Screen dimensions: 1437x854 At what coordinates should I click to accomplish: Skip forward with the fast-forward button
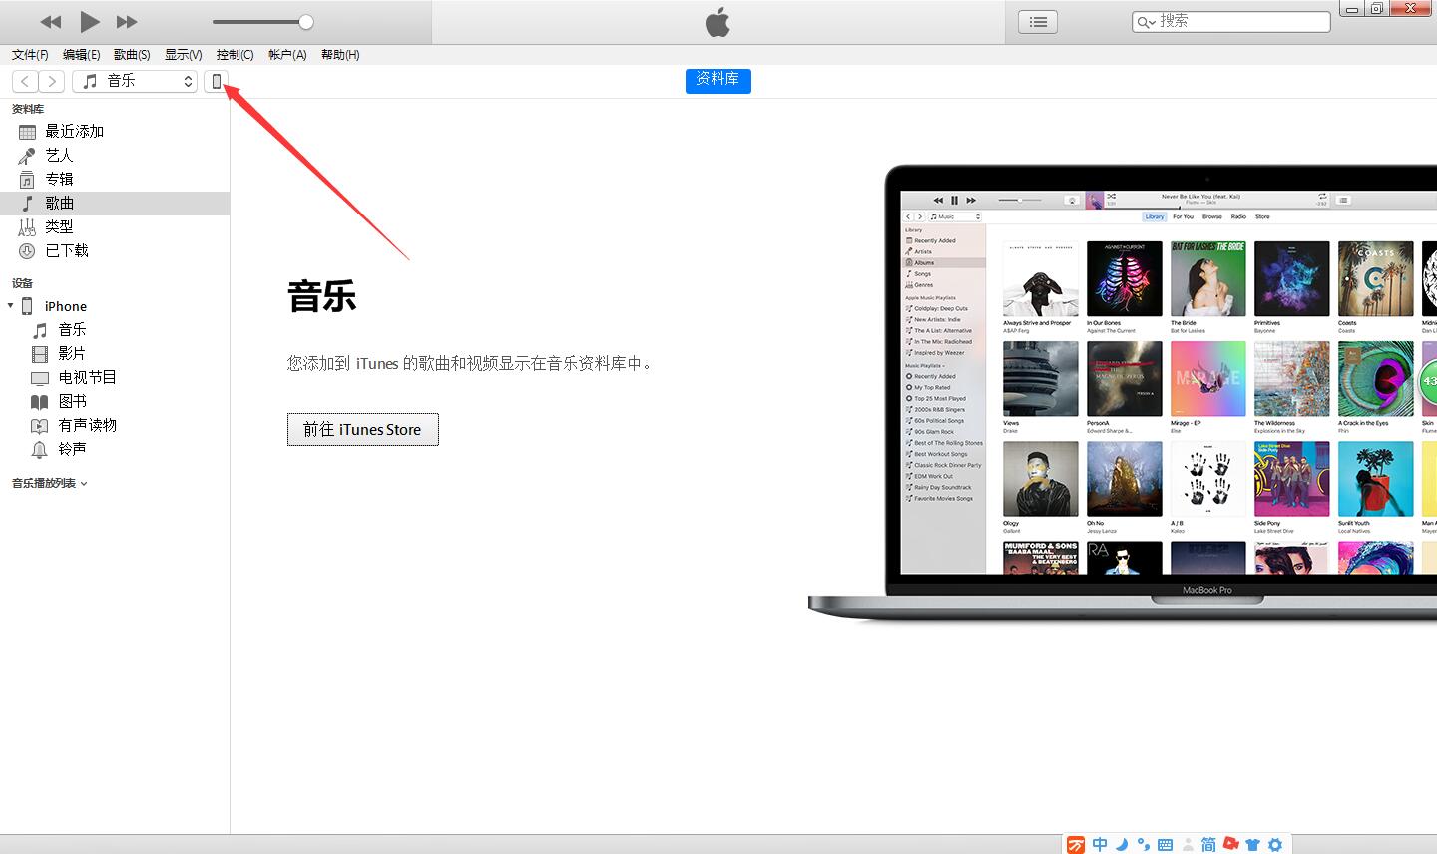point(127,22)
